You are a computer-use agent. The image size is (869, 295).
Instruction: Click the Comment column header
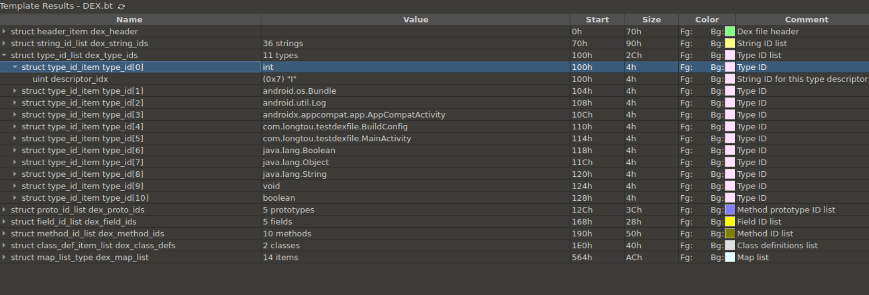tap(806, 20)
